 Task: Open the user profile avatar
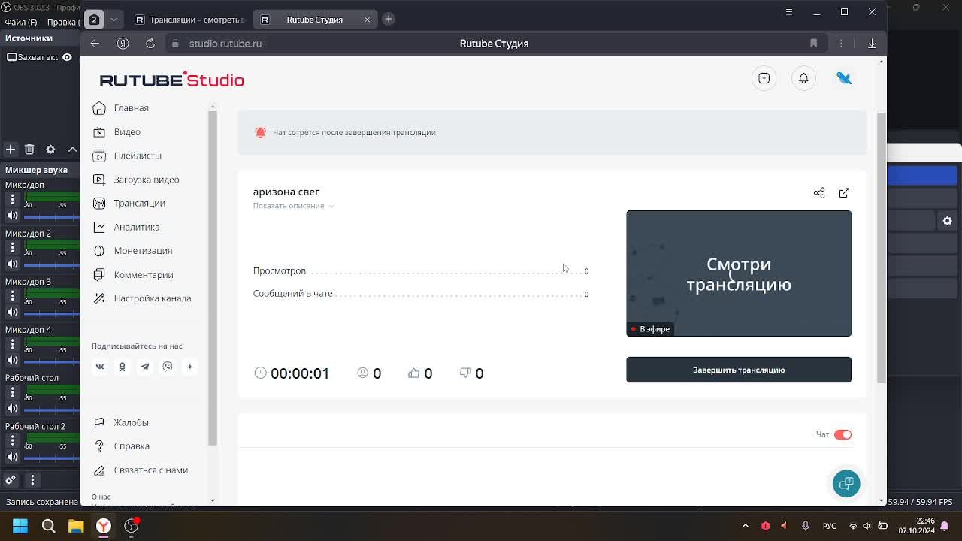(x=844, y=78)
